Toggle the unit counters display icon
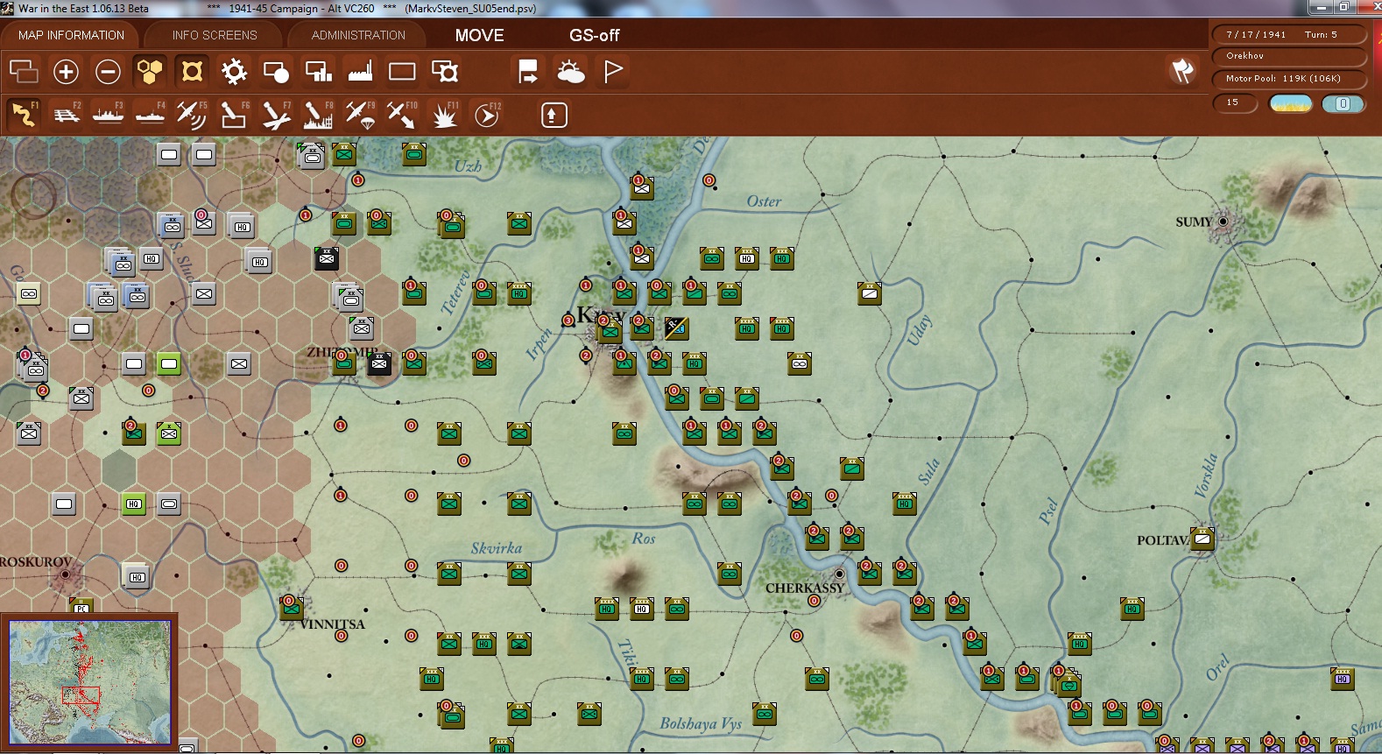The height and width of the screenshot is (754, 1382). 192,71
